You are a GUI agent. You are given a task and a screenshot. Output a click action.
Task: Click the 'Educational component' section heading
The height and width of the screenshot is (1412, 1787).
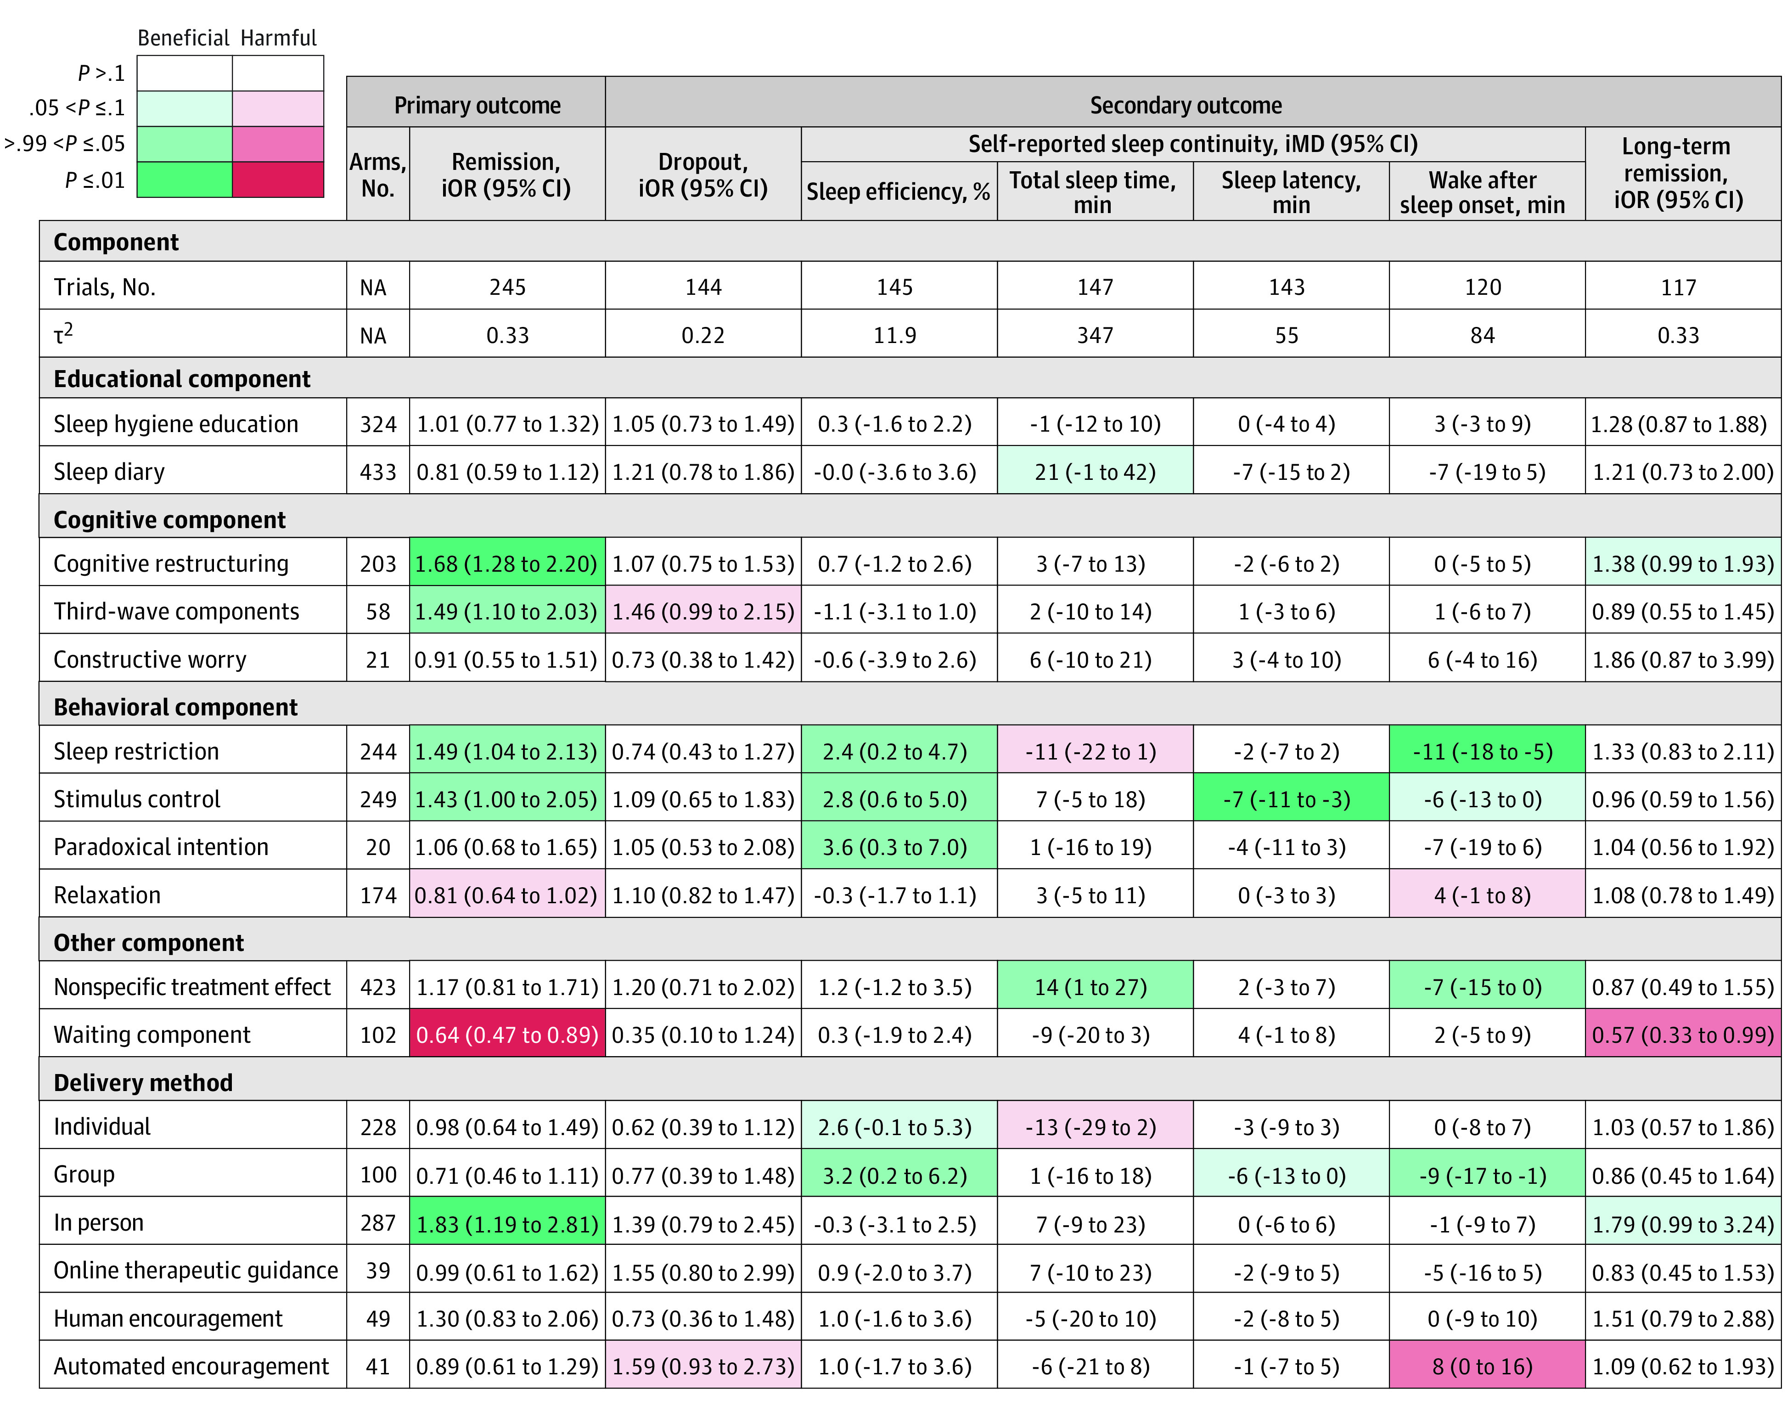[182, 379]
